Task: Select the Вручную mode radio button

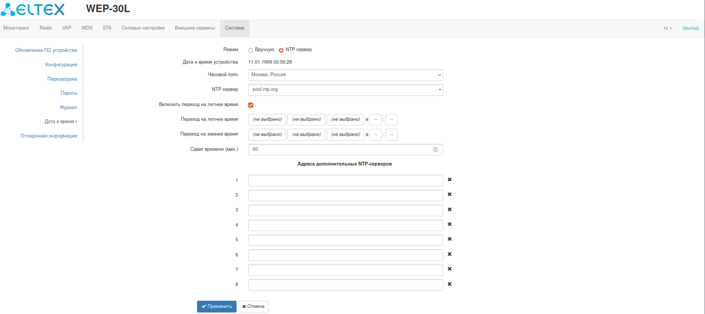Action: click(x=251, y=50)
